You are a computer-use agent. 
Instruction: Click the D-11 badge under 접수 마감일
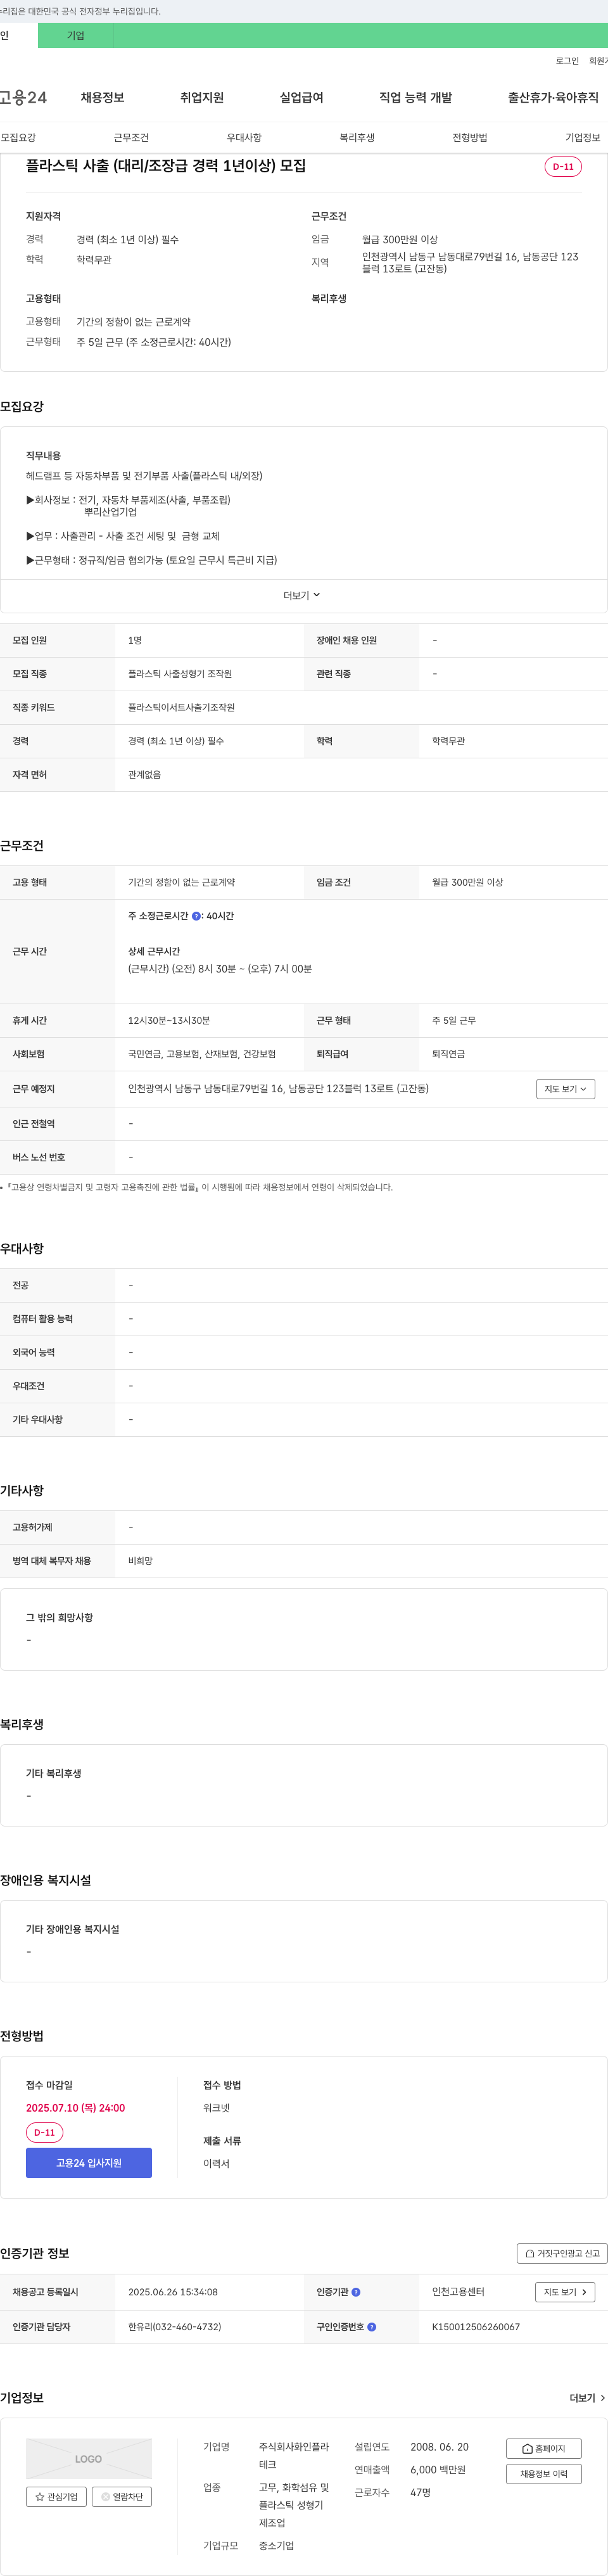45,2133
